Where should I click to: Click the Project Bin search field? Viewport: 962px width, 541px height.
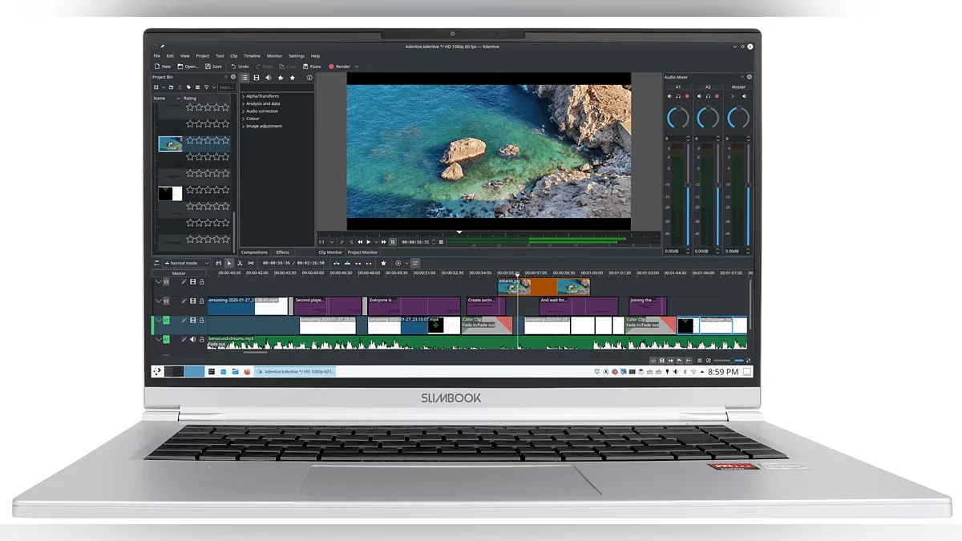[227, 87]
